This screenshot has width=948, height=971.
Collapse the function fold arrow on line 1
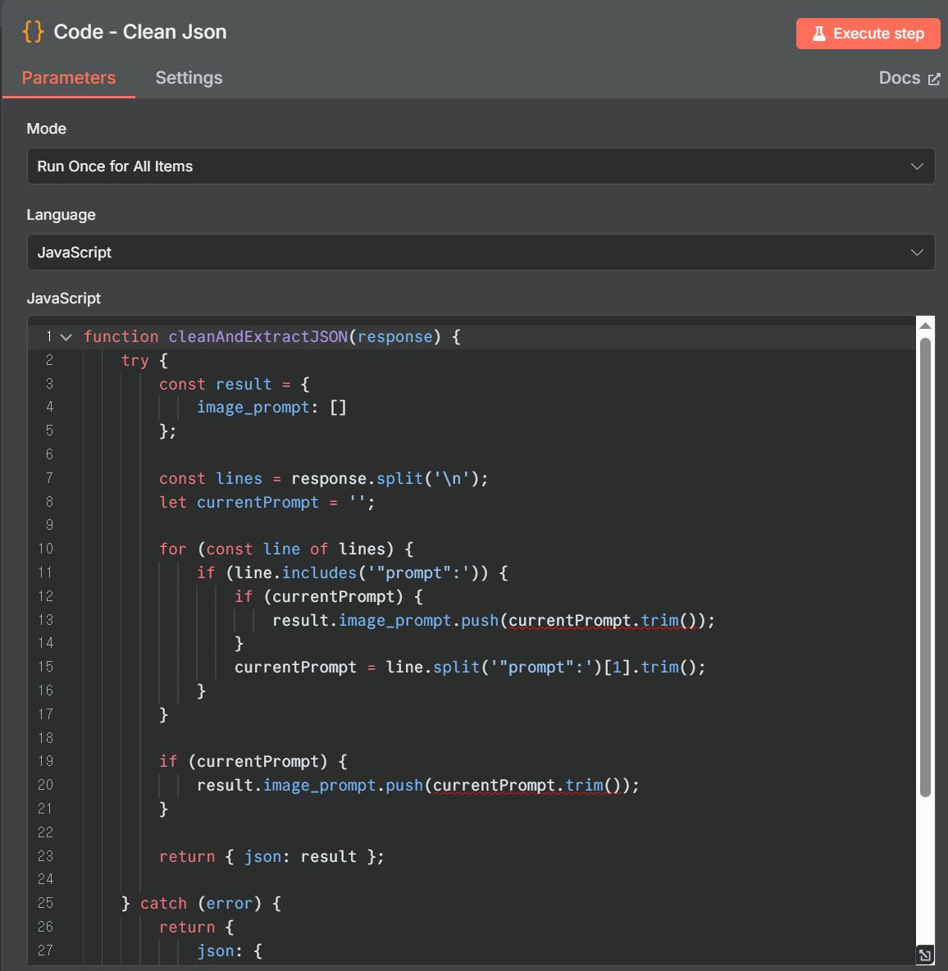pyautogui.click(x=66, y=337)
